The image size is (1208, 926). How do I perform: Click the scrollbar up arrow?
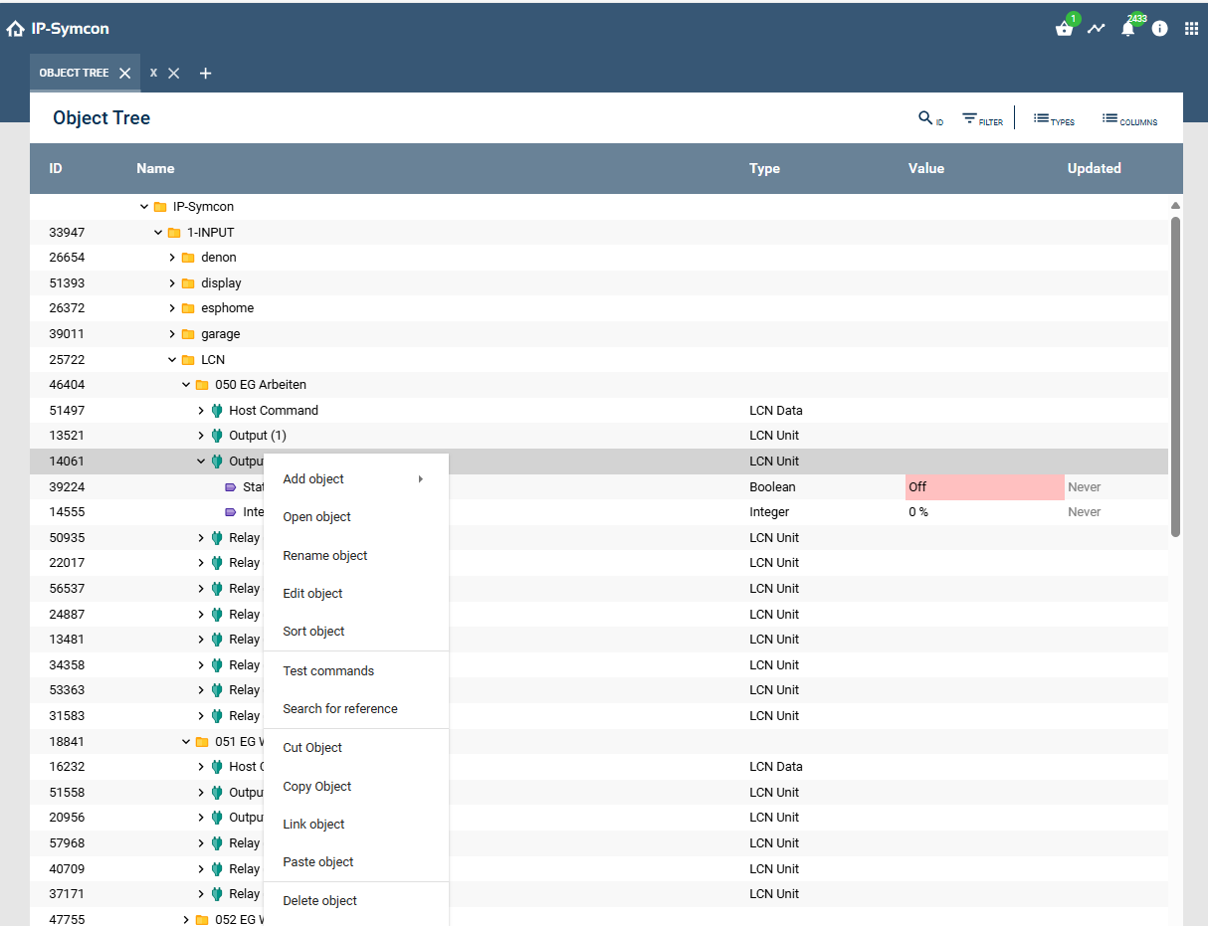point(1175,206)
